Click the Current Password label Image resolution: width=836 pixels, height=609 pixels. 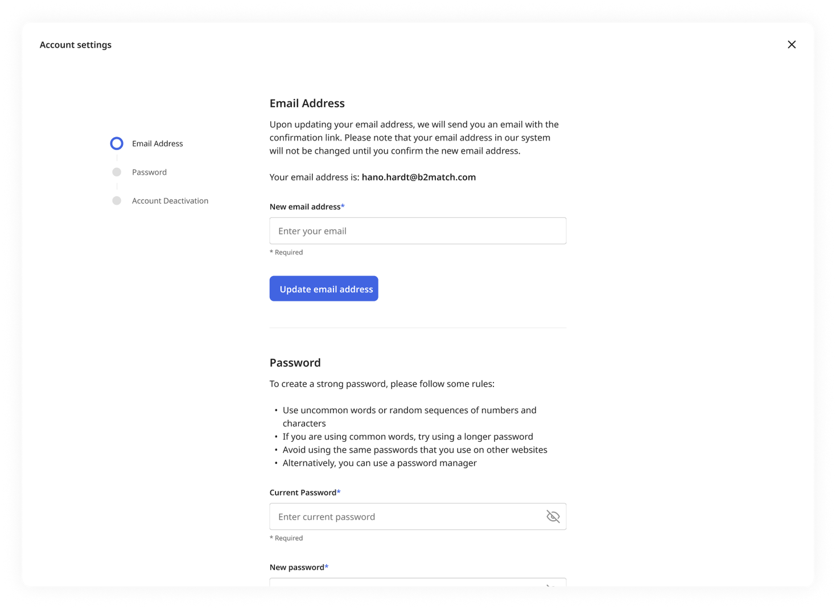[305, 492]
